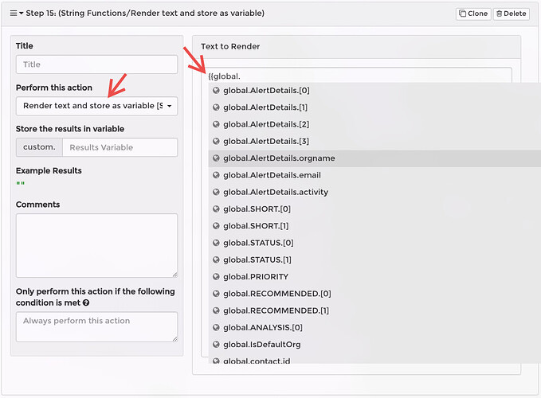Collapse Step 15 using the triangle arrow
This screenshot has width=541, height=398.
pos(22,14)
